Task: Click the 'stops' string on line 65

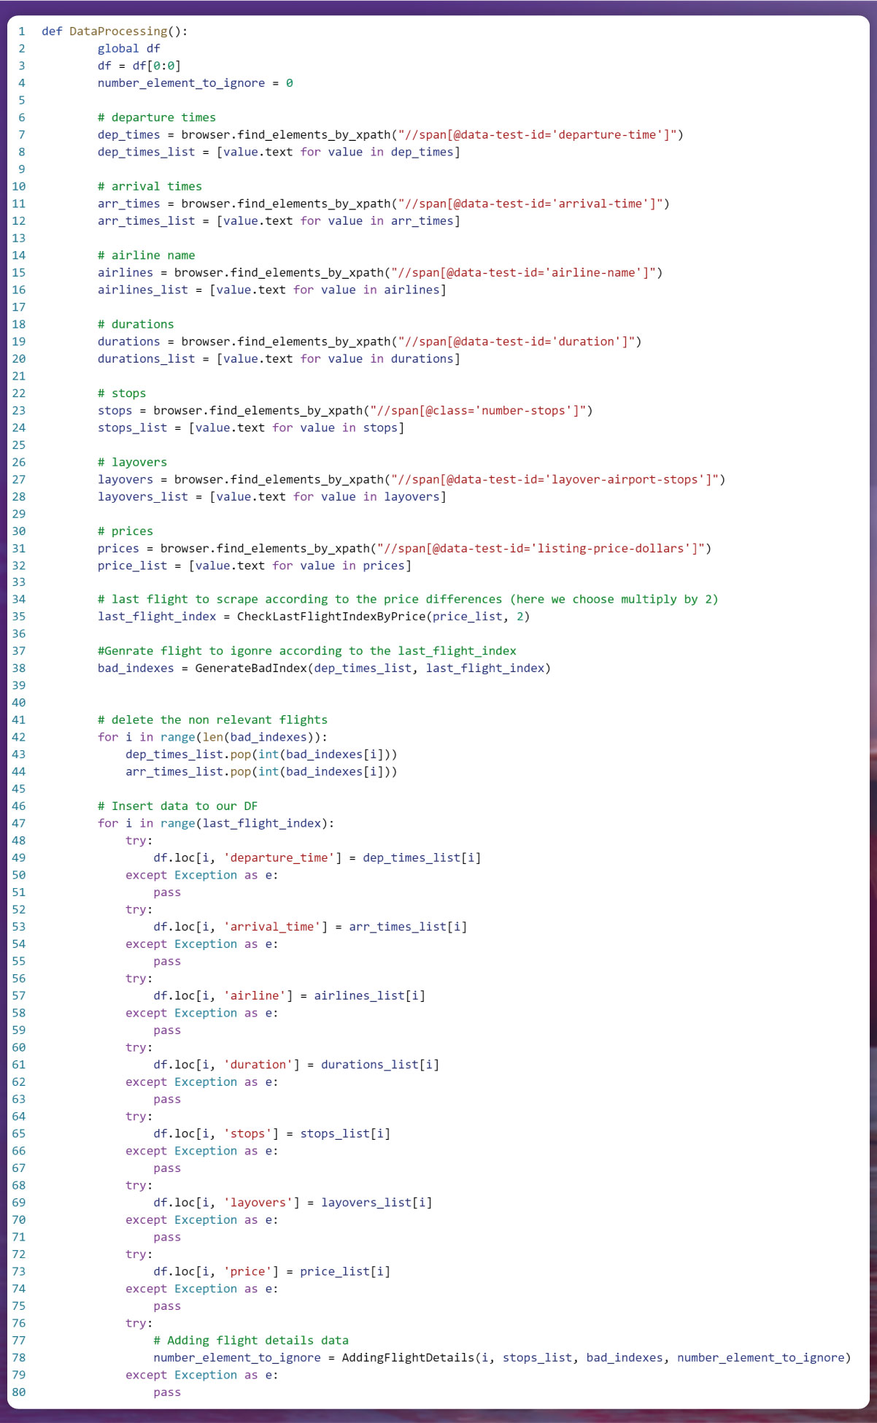Action: tap(247, 1134)
